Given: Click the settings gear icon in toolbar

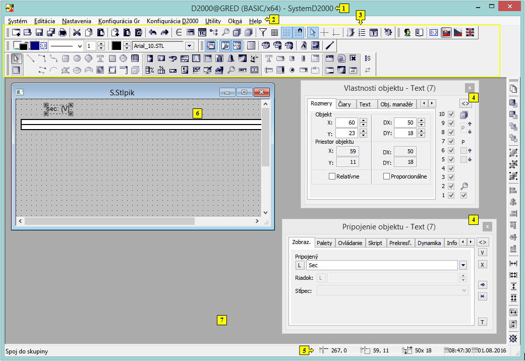Looking at the screenshot, I should click(388, 33).
